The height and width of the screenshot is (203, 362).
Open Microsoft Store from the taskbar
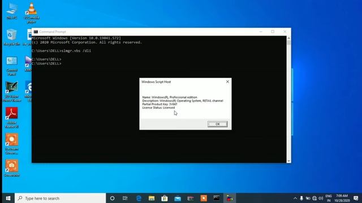(165, 198)
